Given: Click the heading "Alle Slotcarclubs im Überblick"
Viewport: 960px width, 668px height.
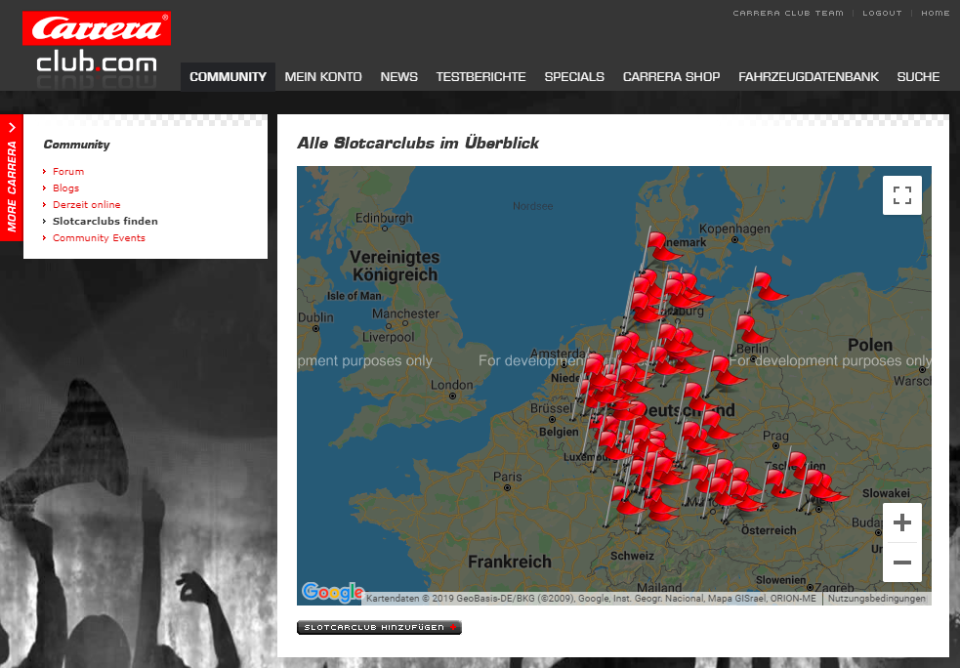Looking at the screenshot, I should (x=418, y=144).
